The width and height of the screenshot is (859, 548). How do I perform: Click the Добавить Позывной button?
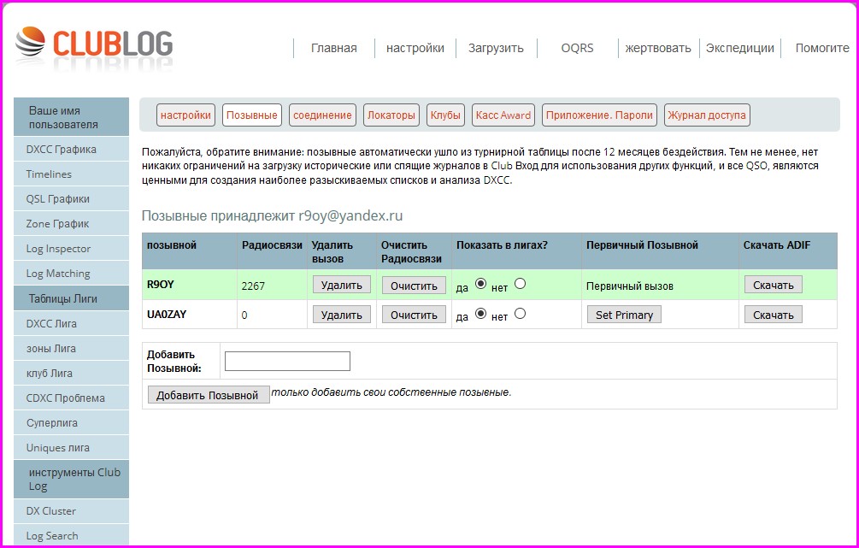tap(208, 395)
